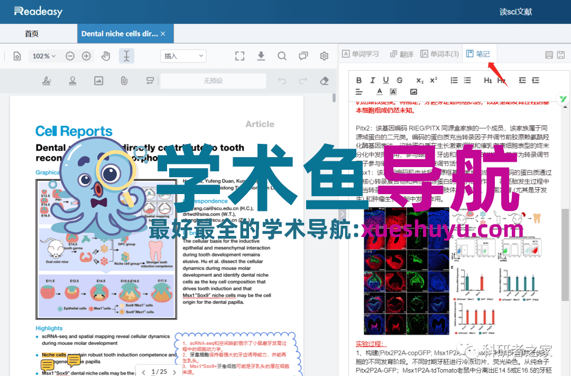571x376 pixels.
Task: Open the font color picker in note toolbar
Action: [379, 92]
